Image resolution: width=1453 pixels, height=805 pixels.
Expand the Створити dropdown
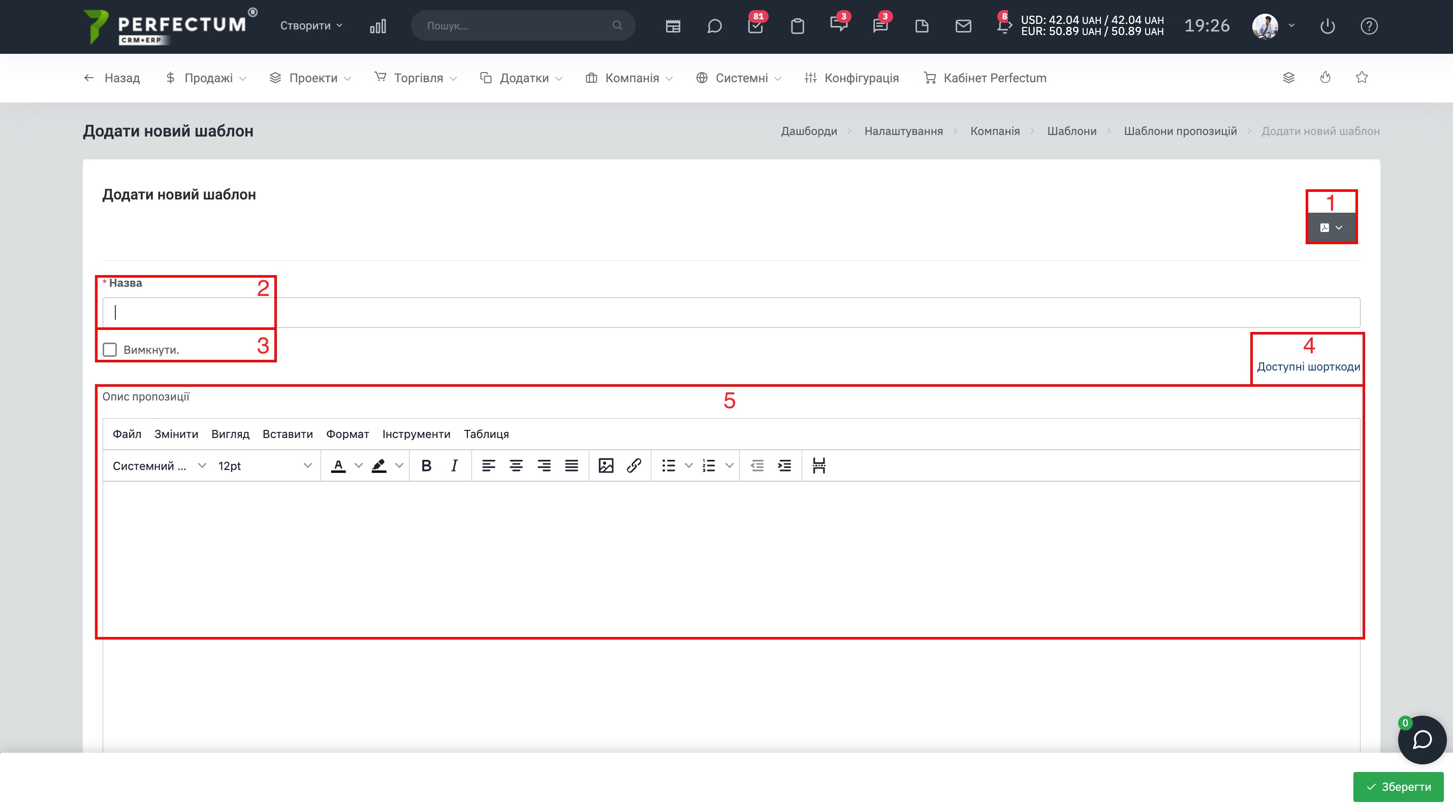click(x=311, y=25)
